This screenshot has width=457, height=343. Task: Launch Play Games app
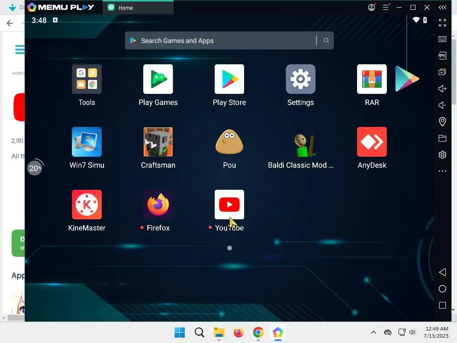pyautogui.click(x=158, y=79)
